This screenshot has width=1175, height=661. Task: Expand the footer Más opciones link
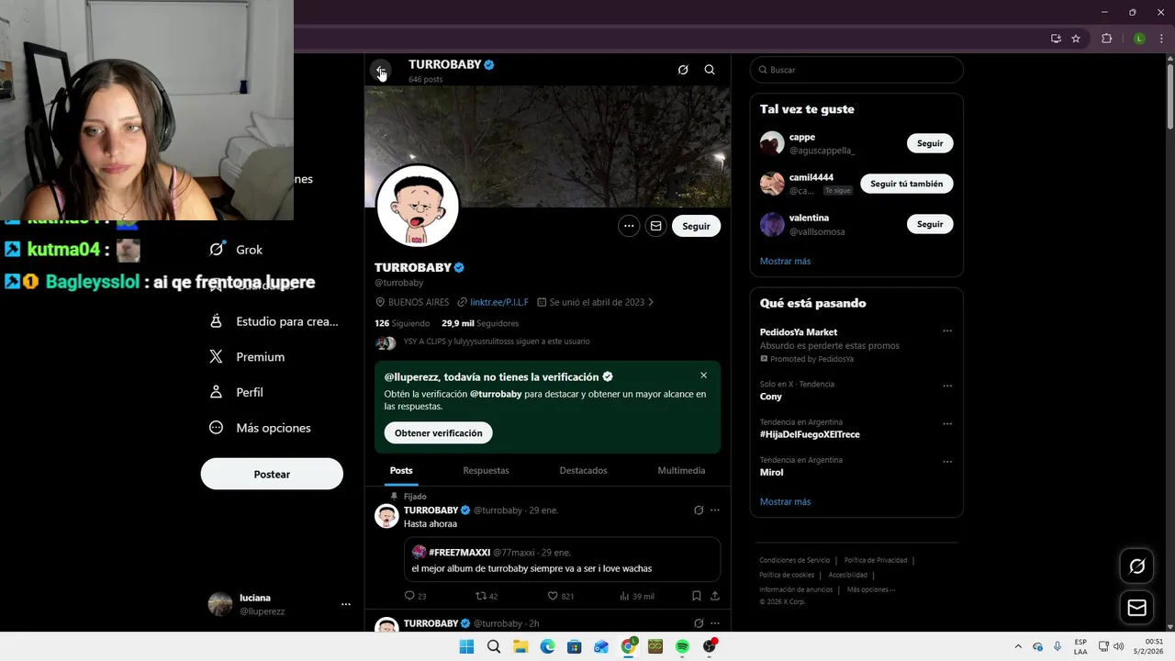pyautogui.click(x=870, y=589)
